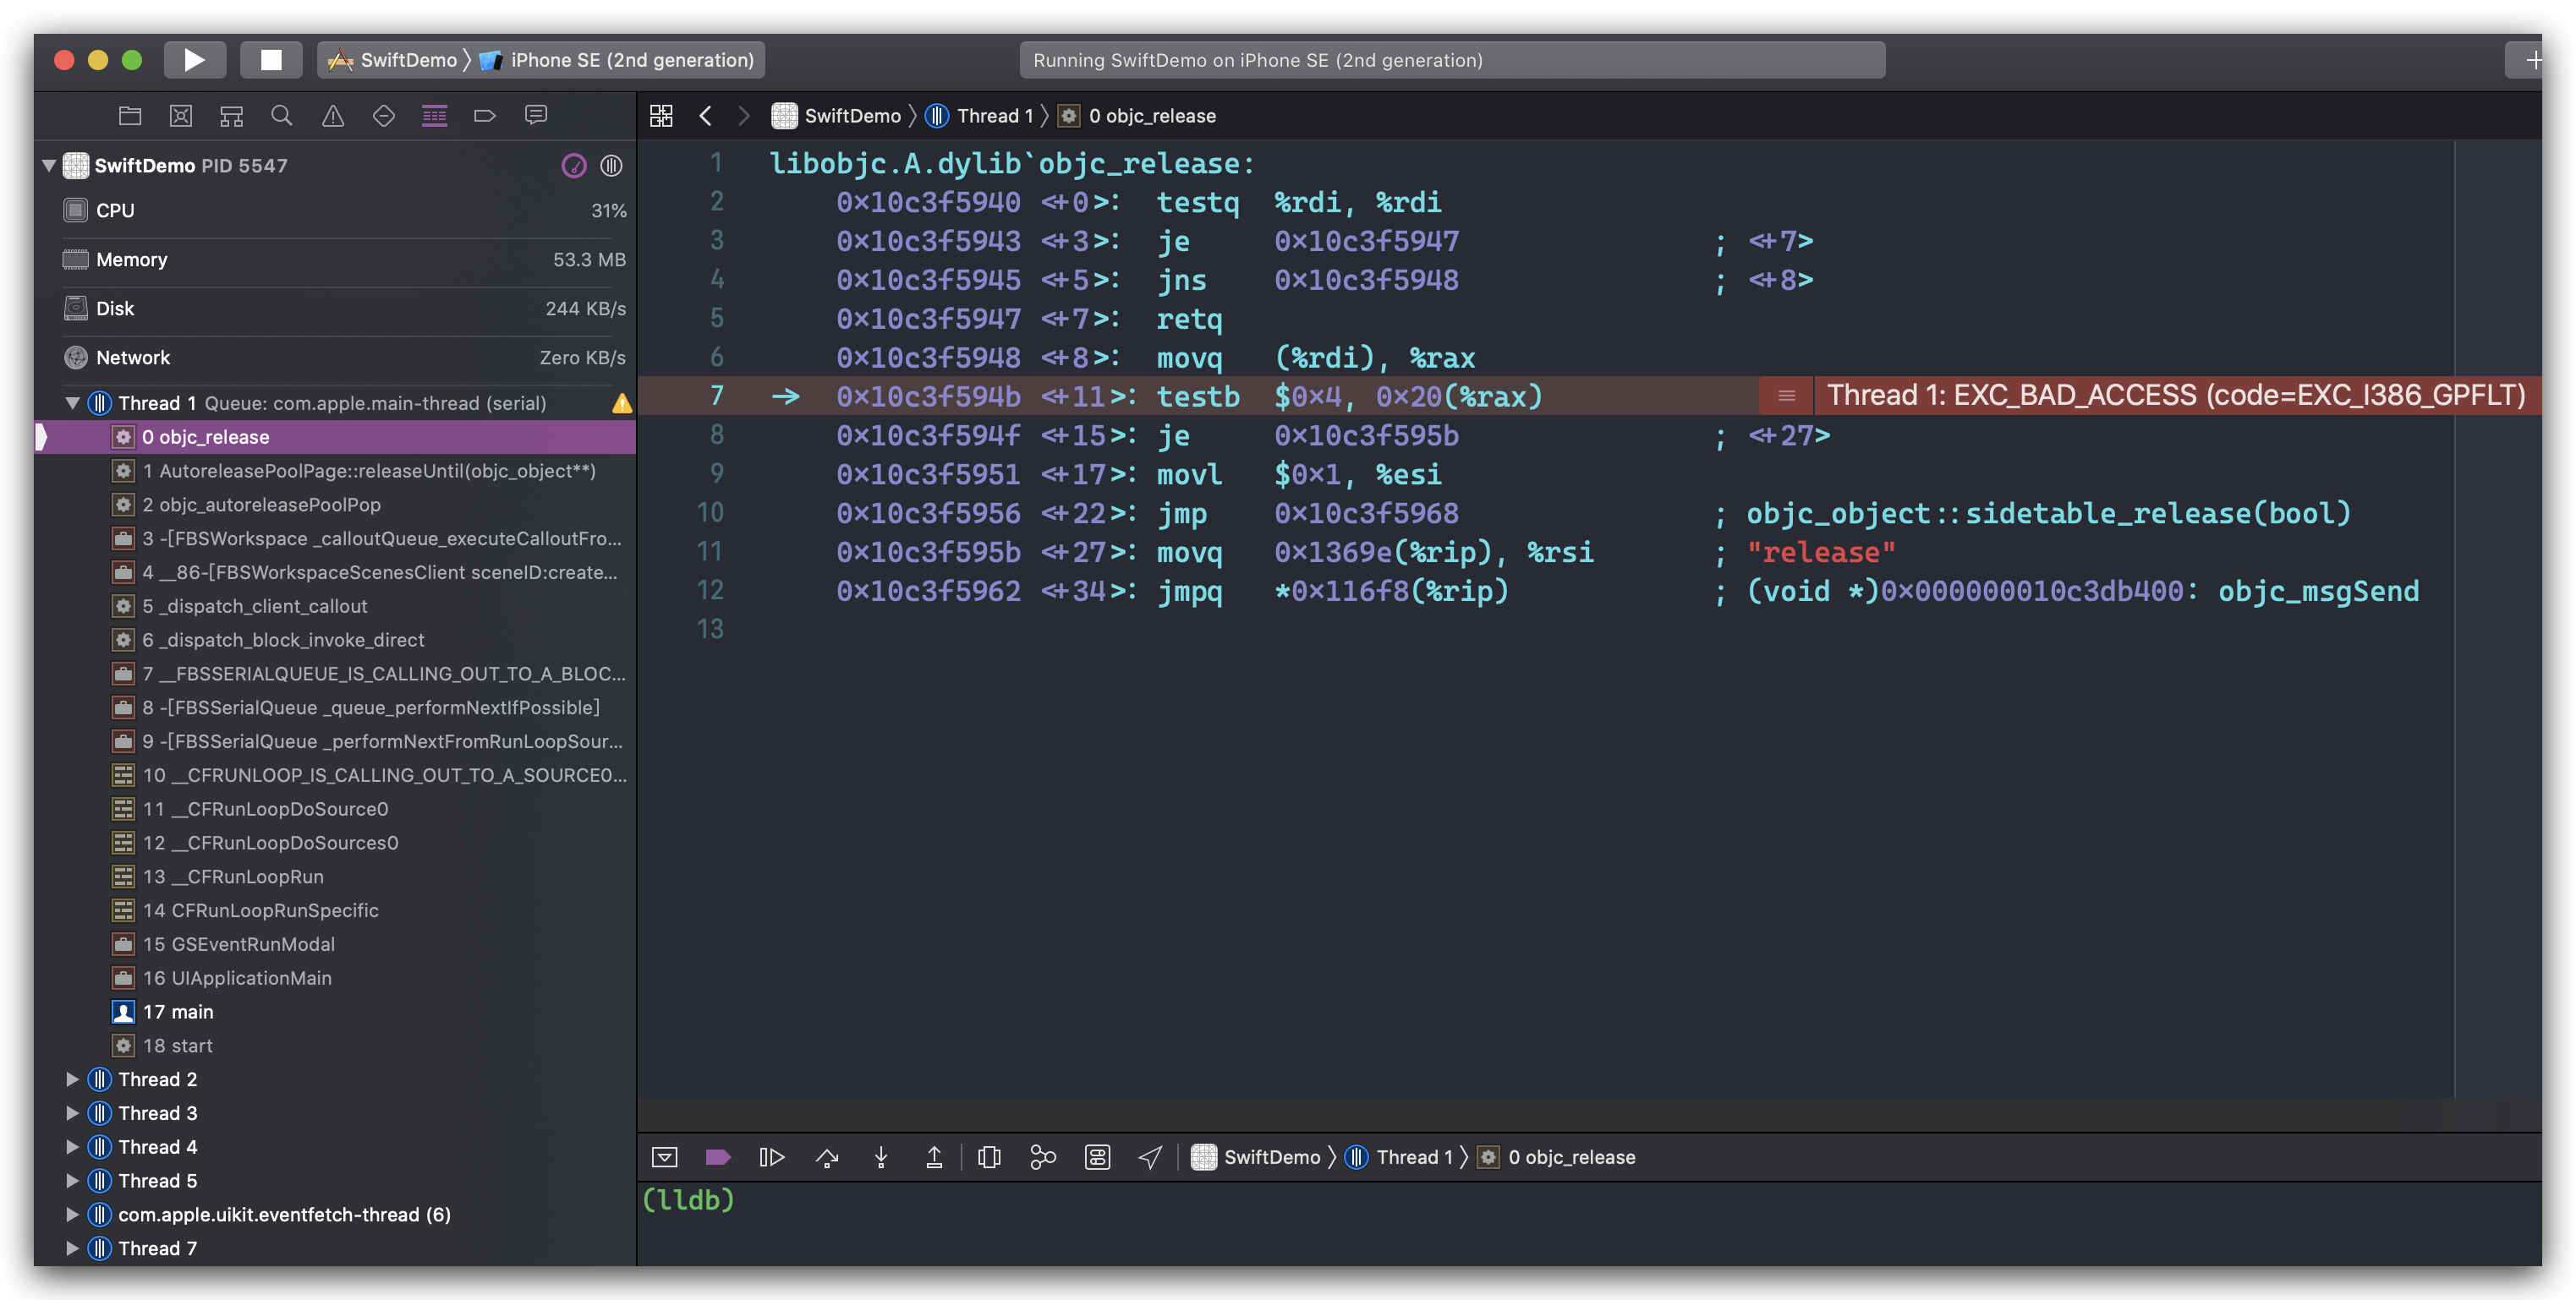Screen dimensions: 2576x1300
Task: Select the Disk gauge row
Action: point(335,309)
